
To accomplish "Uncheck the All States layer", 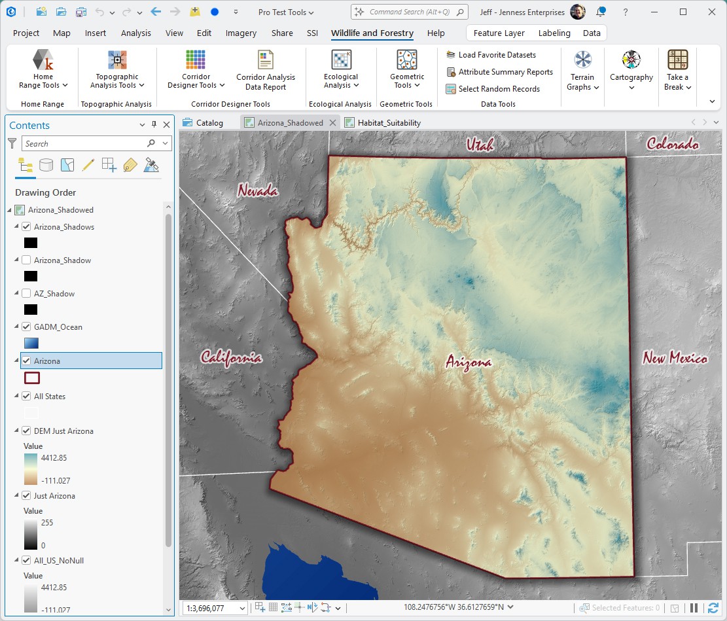I will (x=26, y=396).
